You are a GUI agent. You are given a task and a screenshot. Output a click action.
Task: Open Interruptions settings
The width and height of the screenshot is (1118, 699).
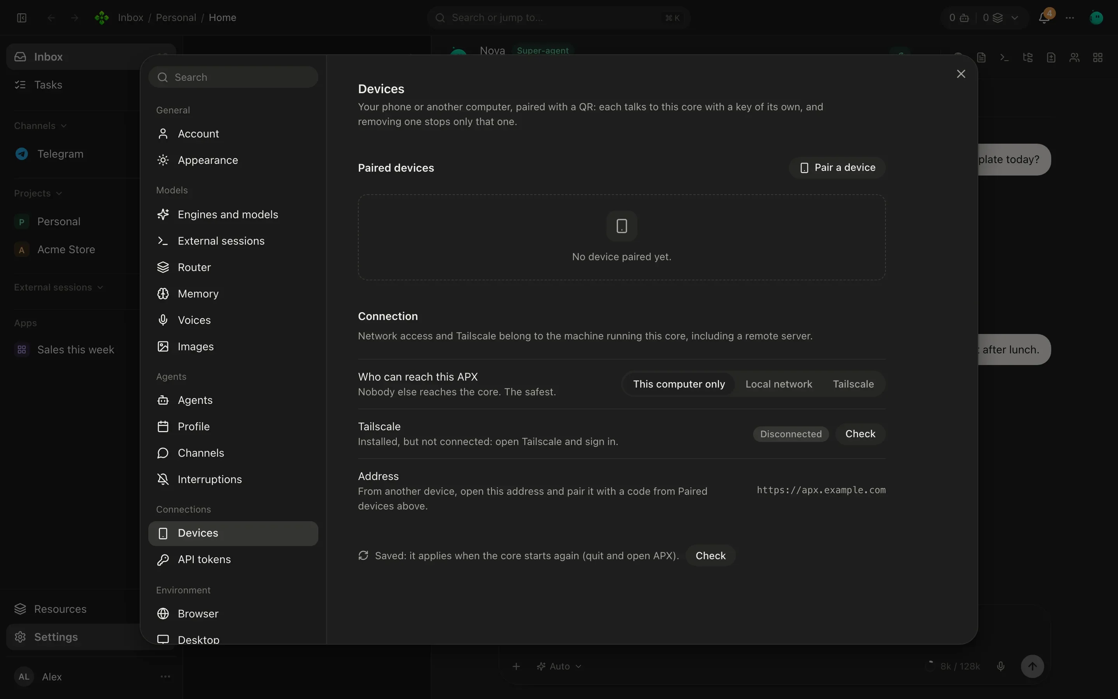pos(233,480)
